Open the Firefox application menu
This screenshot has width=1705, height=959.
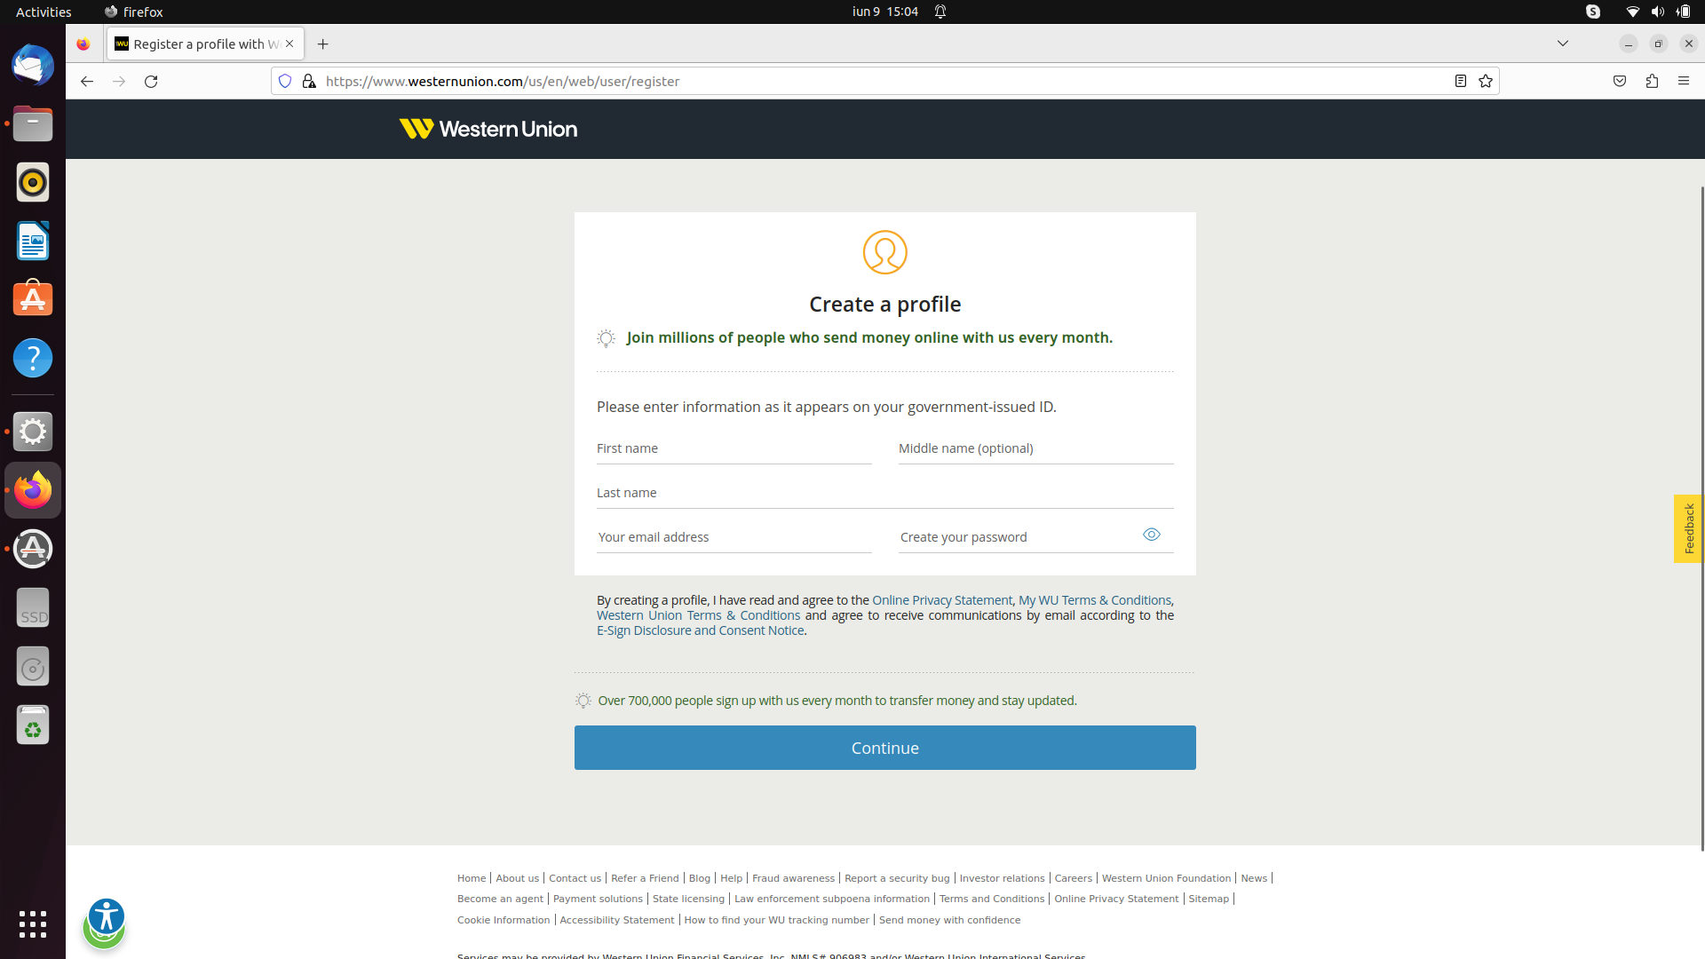(x=1685, y=81)
